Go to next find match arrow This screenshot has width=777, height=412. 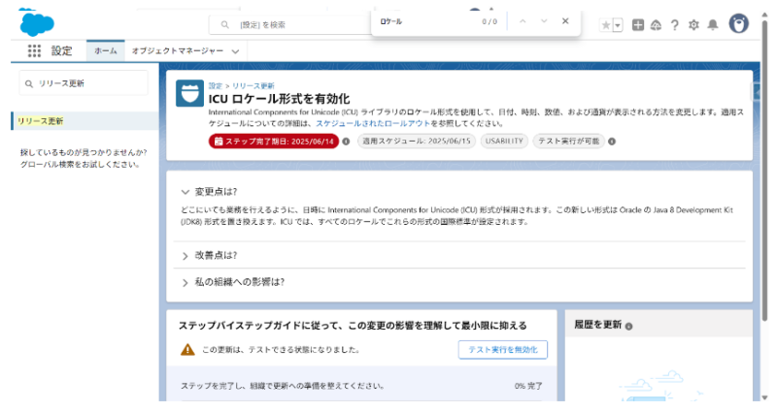(544, 21)
